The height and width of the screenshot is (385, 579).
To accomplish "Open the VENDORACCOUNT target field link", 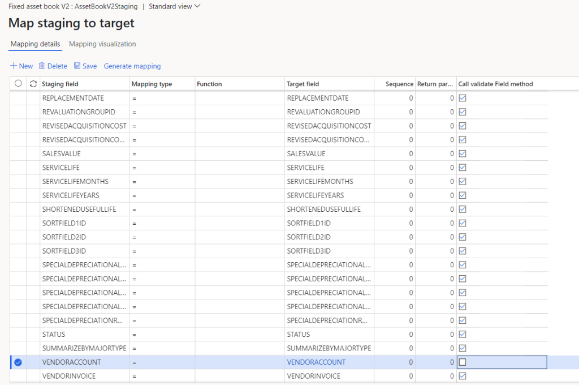I will (x=316, y=362).
